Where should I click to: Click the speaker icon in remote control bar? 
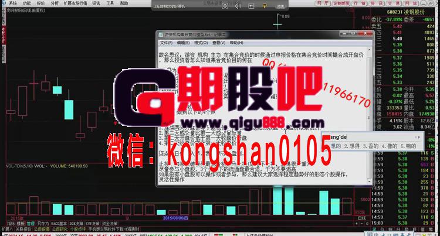tap(238, 6)
